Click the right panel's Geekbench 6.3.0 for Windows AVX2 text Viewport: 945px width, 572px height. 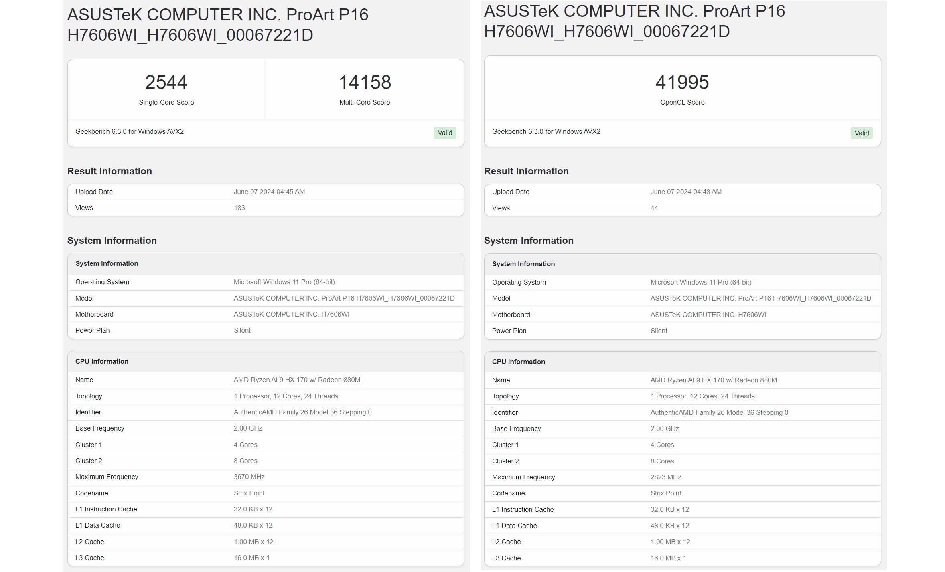(x=546, y=131)
